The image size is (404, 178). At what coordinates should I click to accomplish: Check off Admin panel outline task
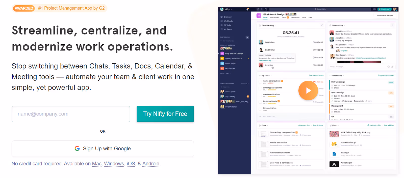(x=260, y=81)
